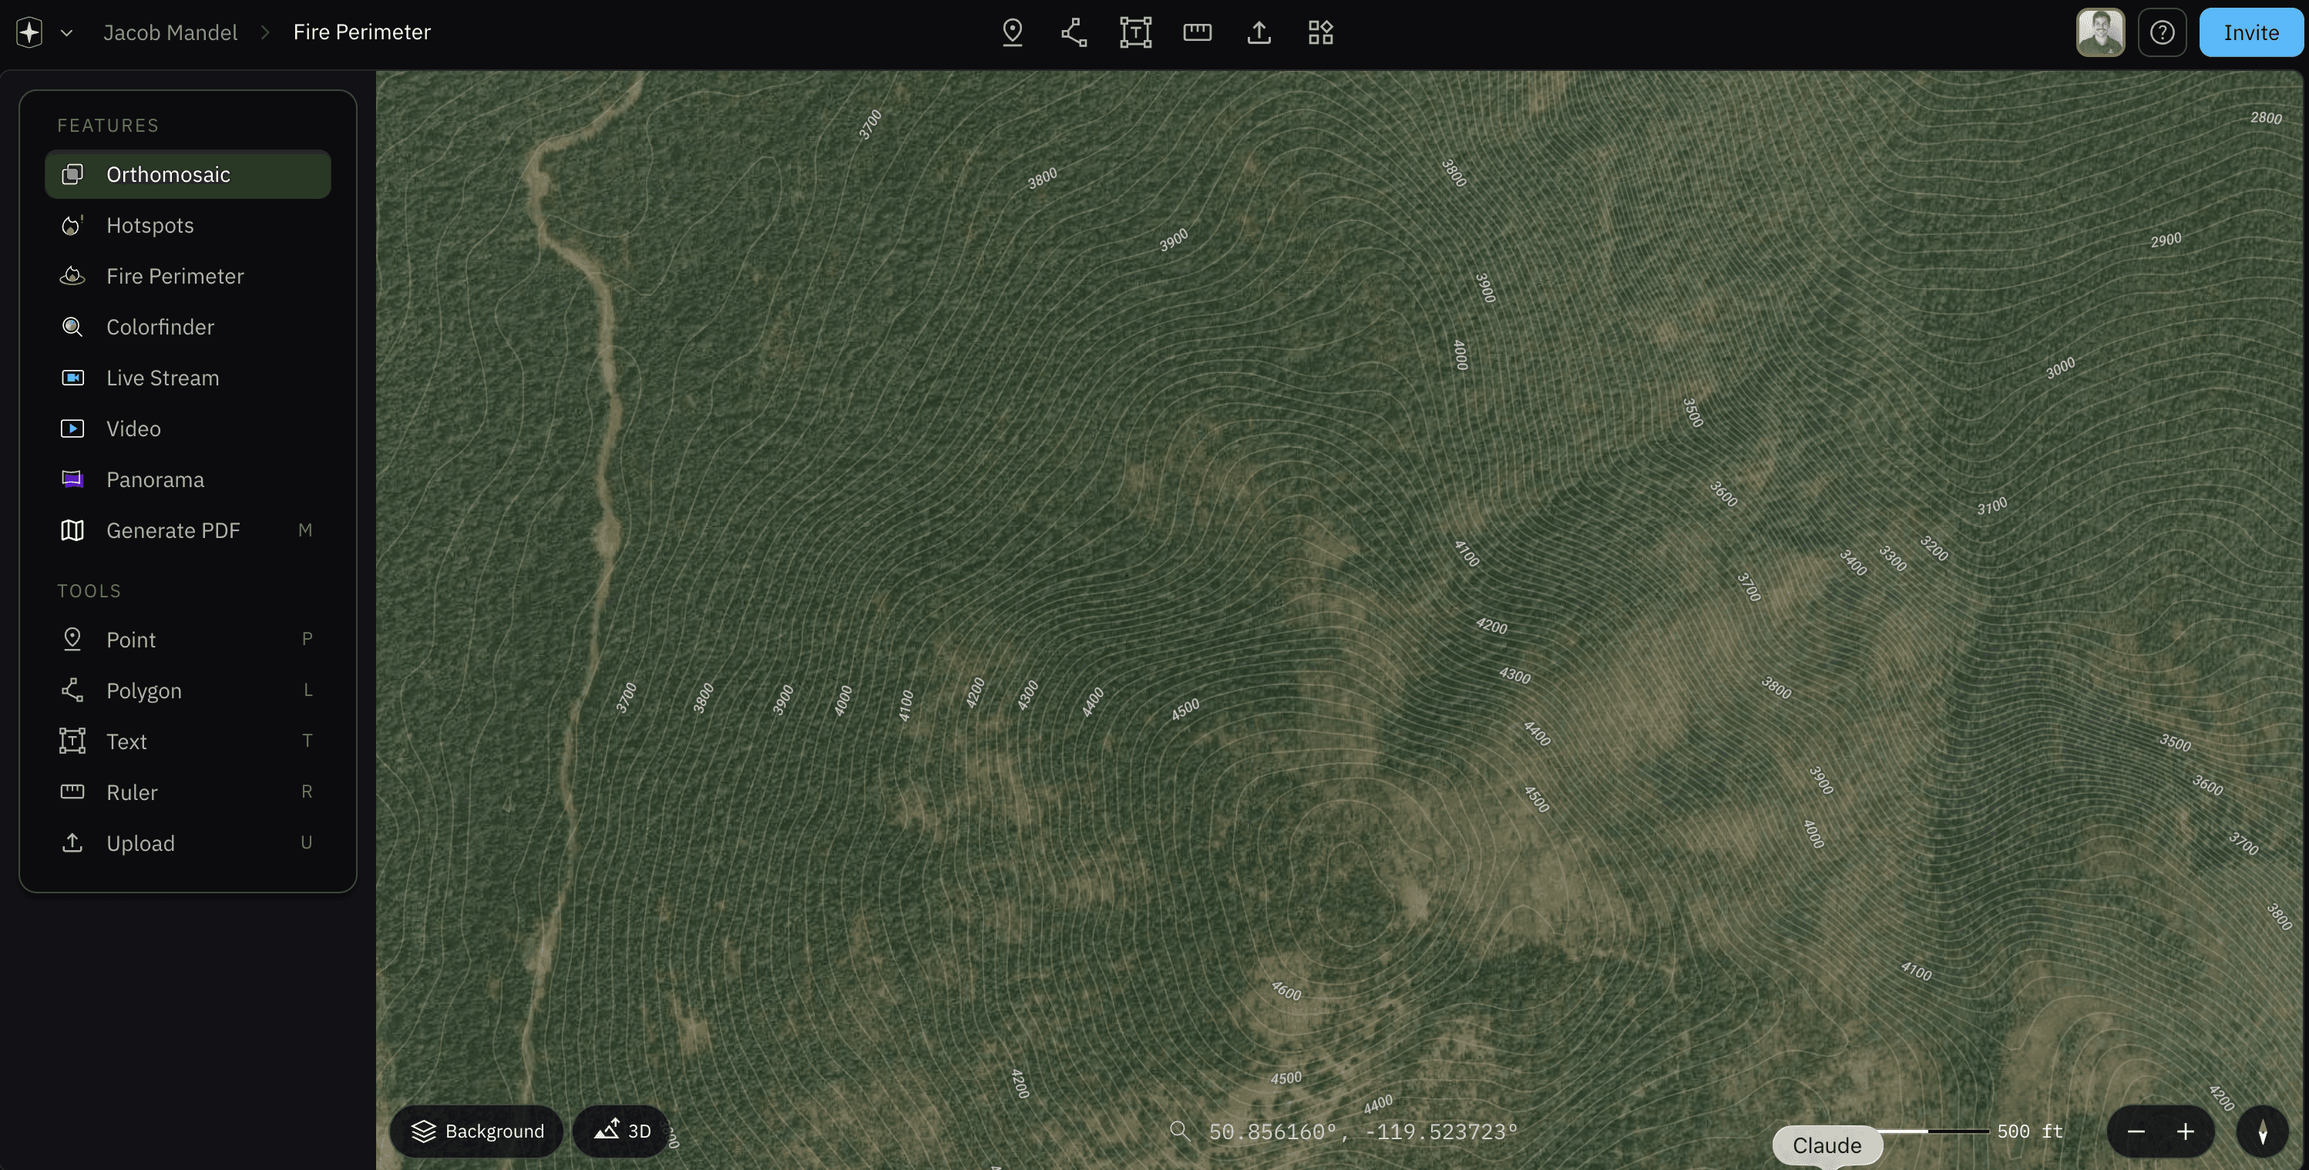Click the upload icon in top toolbar

click(1259, 32)
